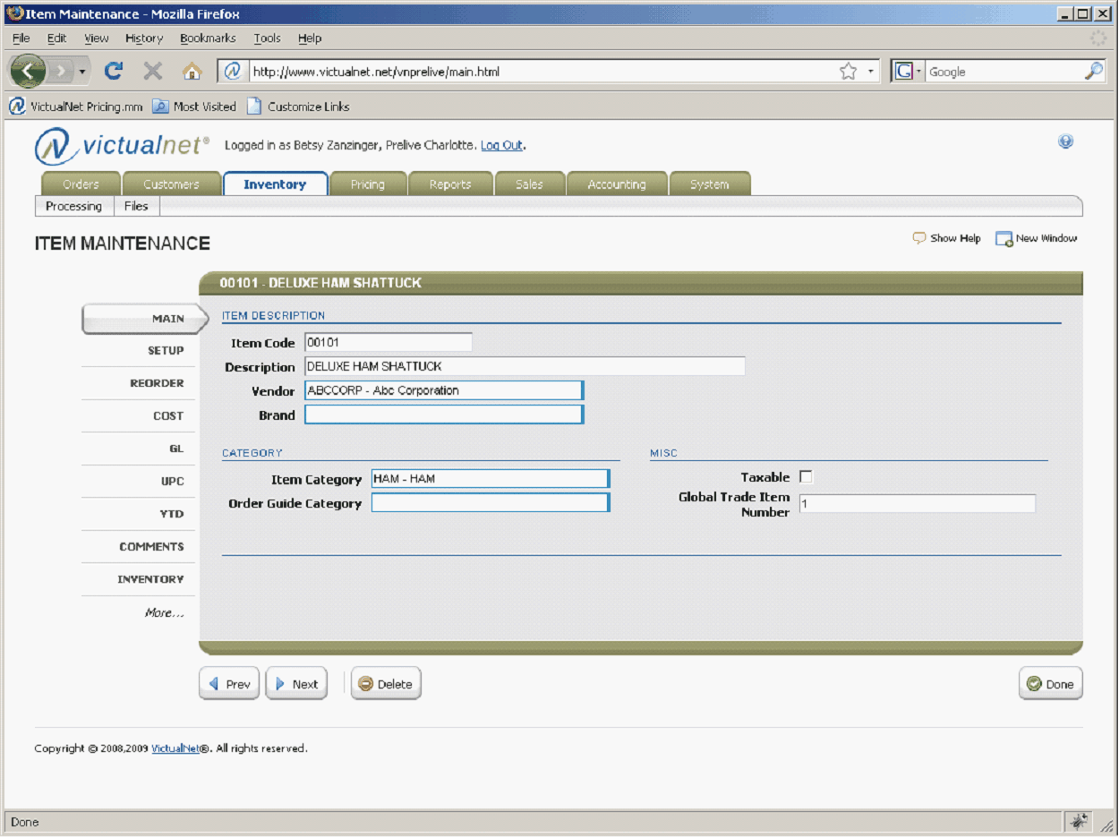
Task: Click the stop loading X icon
Action: click(x=153, y=71)
